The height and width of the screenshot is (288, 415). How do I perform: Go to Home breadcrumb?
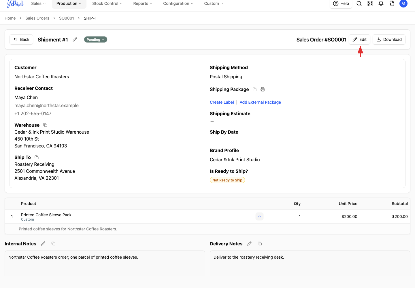coord(10,18)
